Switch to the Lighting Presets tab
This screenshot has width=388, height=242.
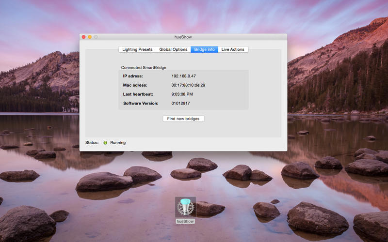(137, 49)
